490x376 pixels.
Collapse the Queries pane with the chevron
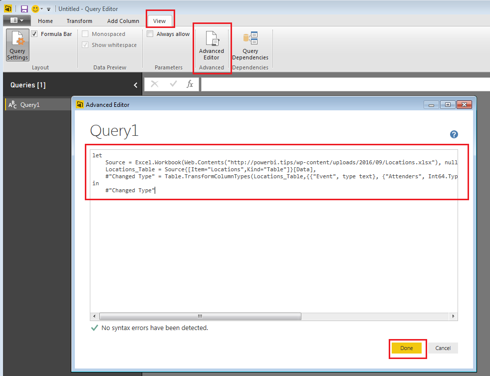[136, 85]
